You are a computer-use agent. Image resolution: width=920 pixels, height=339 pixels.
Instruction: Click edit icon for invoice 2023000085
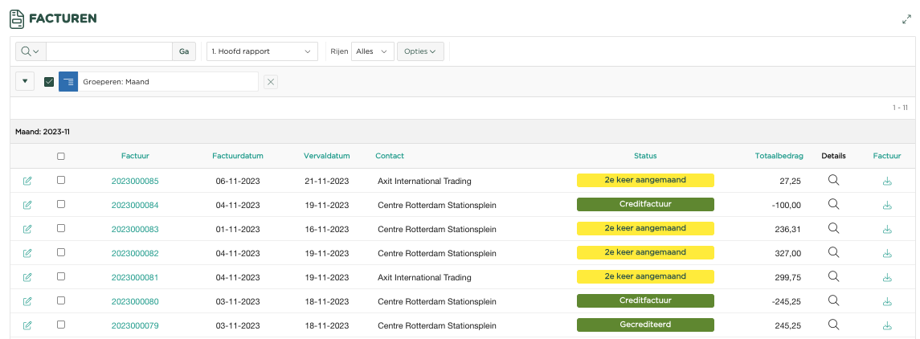27,181
